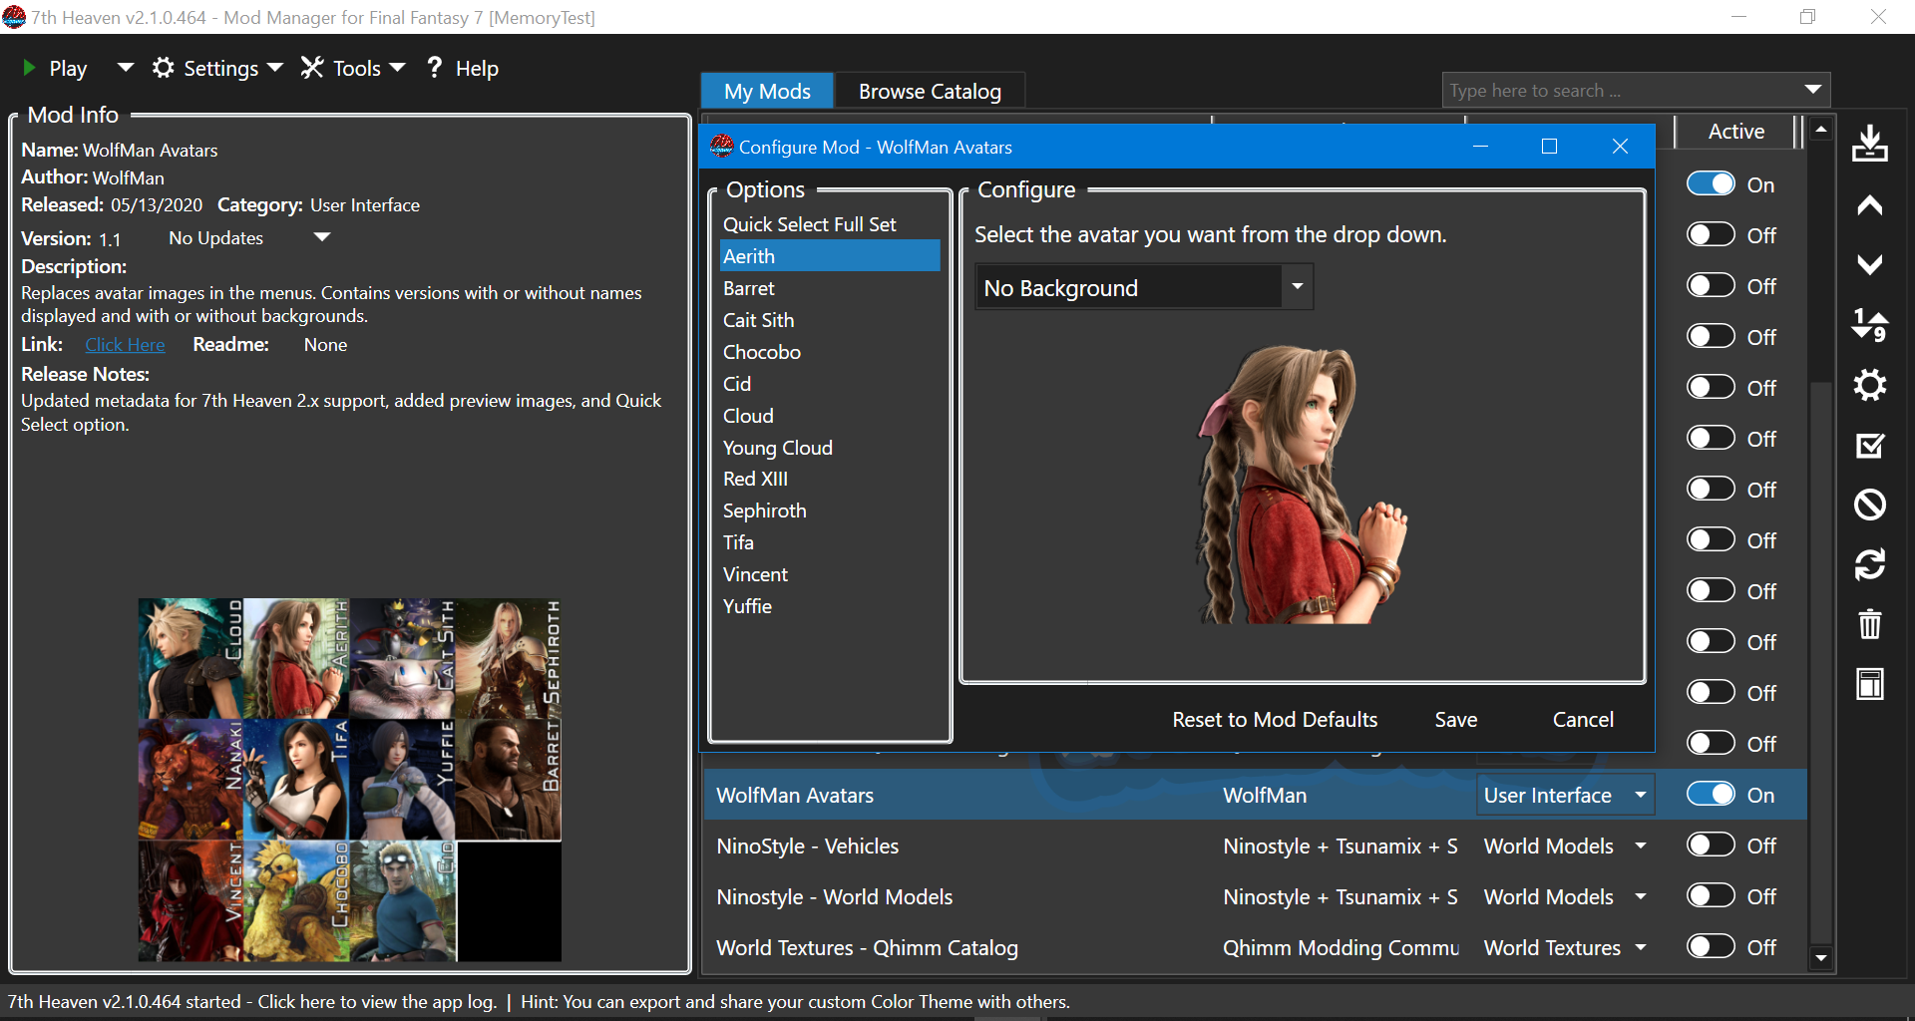Select Sephiroth in the Options list
The image size is (1915, 1021).
(x=830, y=510)
